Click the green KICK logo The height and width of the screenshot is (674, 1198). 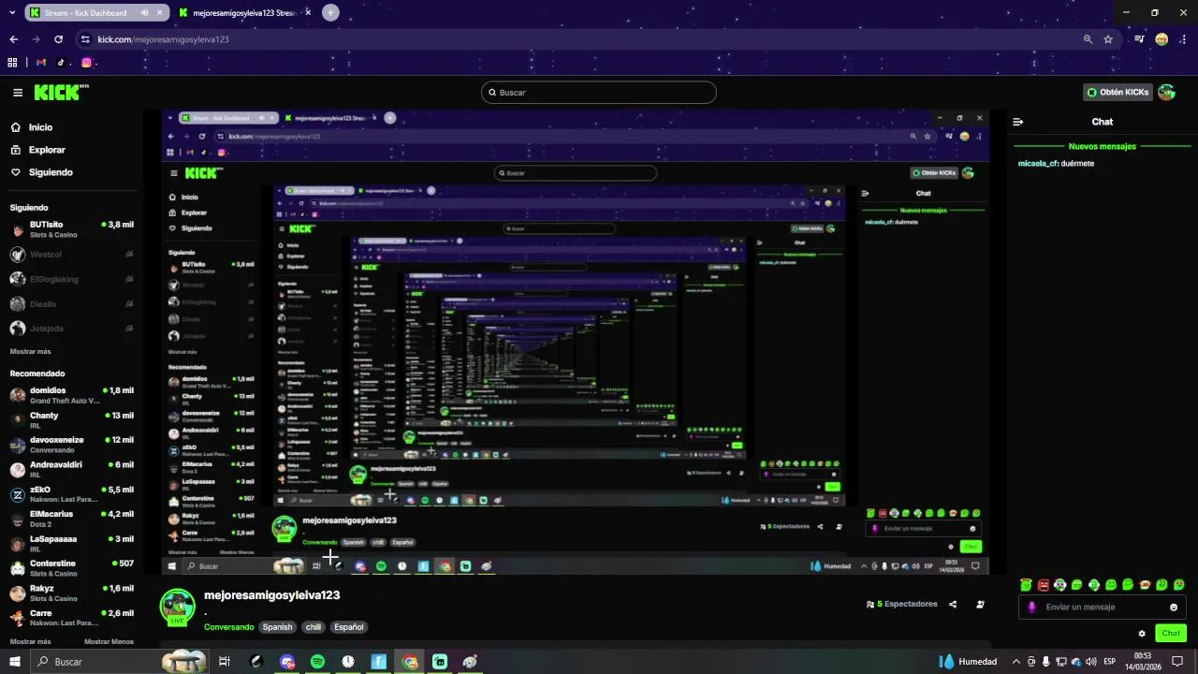pos(61,92)
